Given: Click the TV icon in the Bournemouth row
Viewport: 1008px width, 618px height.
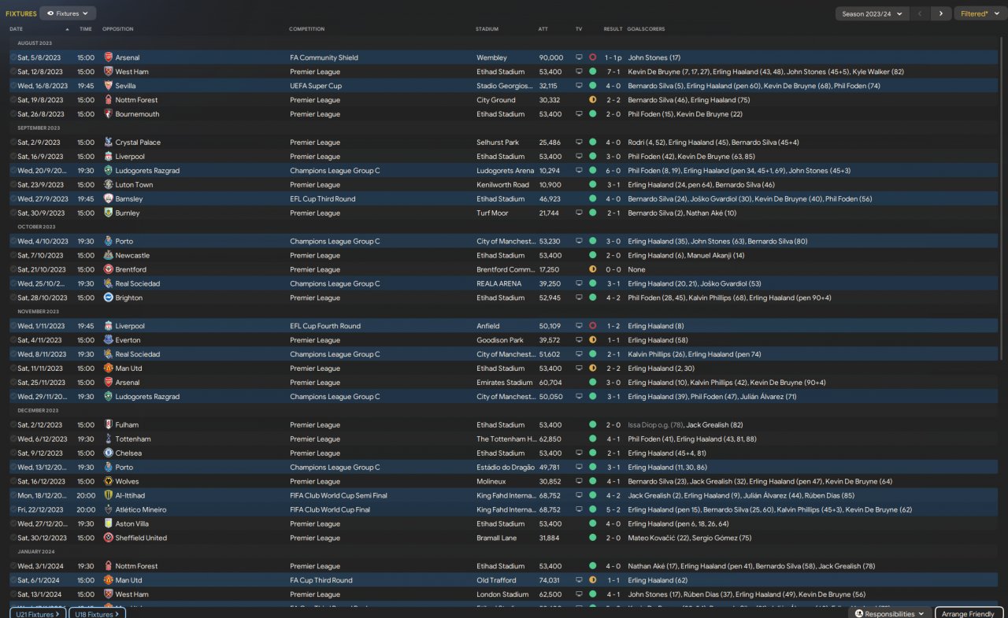Looking at the screenshot, I should 580,114.
